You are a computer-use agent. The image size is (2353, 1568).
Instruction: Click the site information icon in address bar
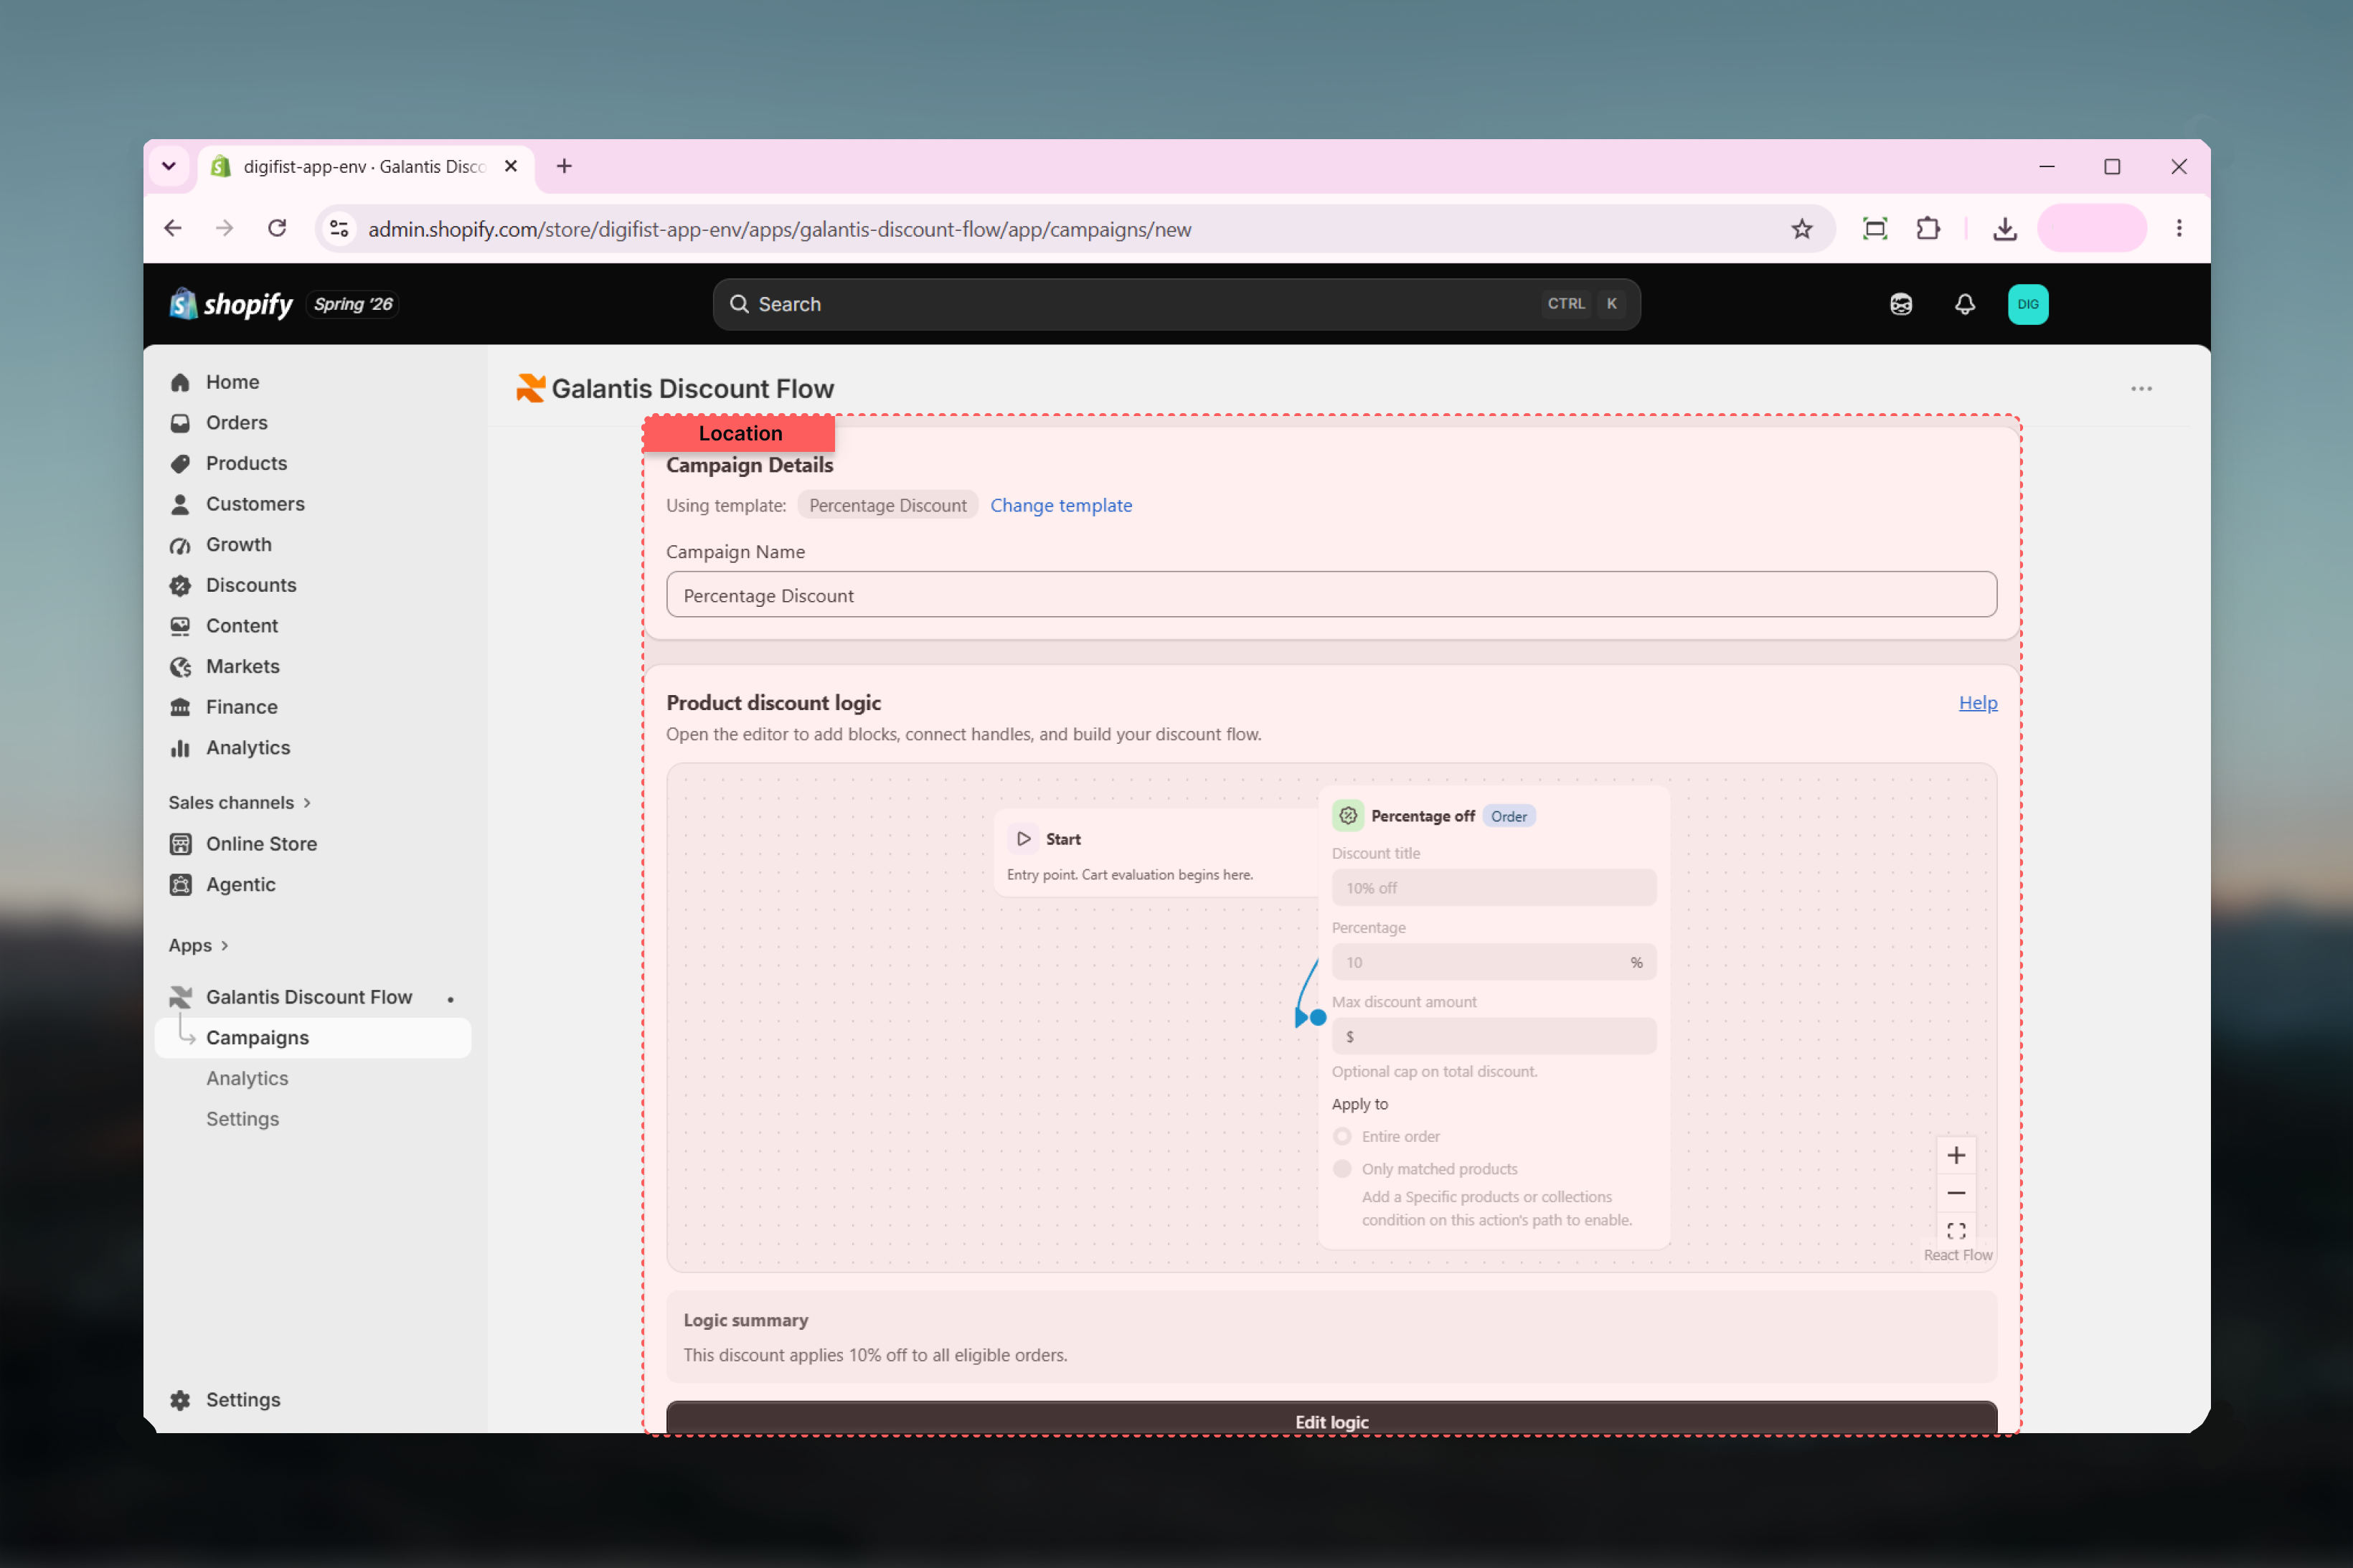[339, 229]
